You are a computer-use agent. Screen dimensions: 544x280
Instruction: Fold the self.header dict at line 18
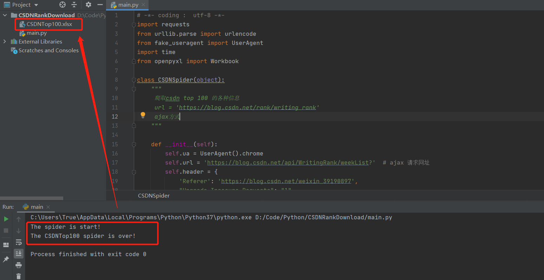pos(134,172)
